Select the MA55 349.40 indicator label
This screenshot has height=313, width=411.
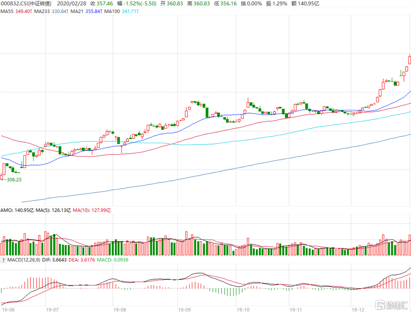(x=16, y=11)
